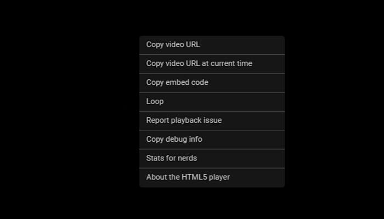Click About the HTML5 player

click(x=212, y=177)
